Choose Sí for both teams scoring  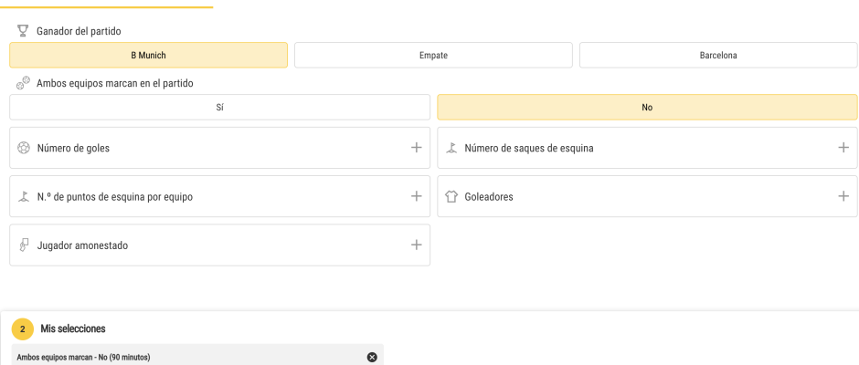219,108
